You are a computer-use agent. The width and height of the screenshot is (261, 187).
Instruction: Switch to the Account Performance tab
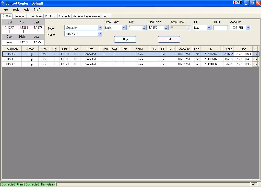click(86, 16)
